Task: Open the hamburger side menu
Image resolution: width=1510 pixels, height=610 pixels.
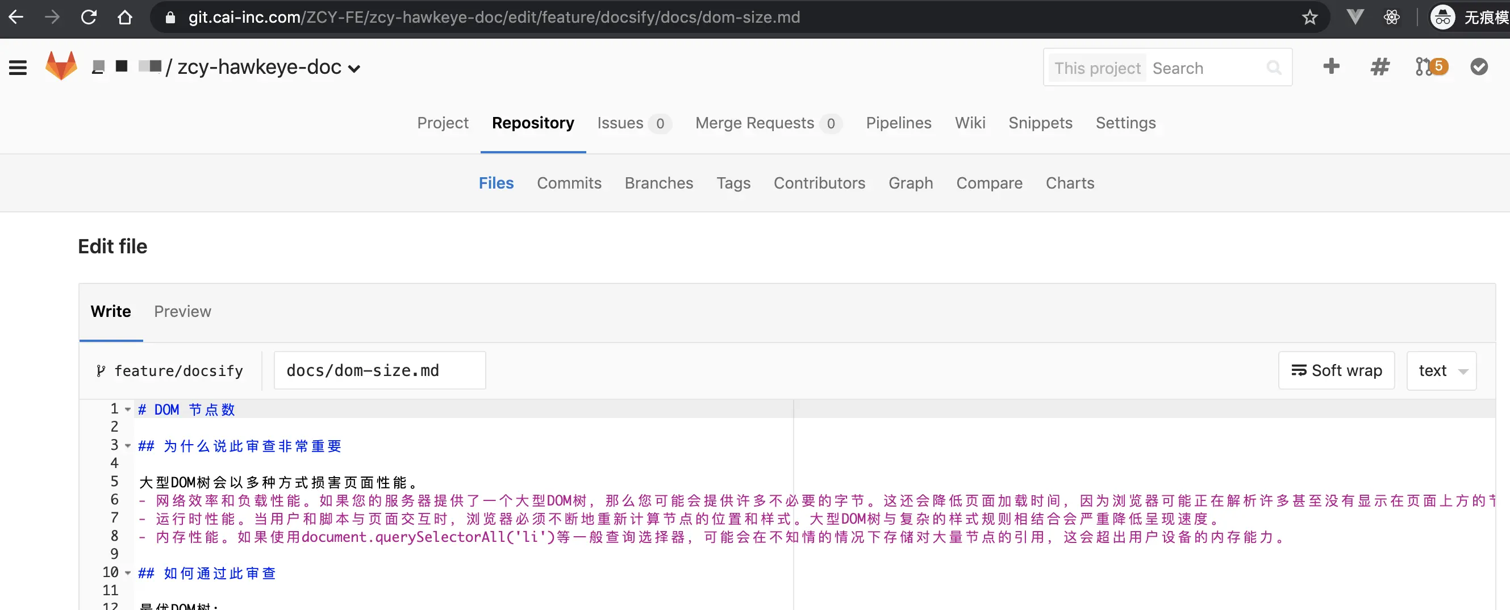Action: pos(18,68)
